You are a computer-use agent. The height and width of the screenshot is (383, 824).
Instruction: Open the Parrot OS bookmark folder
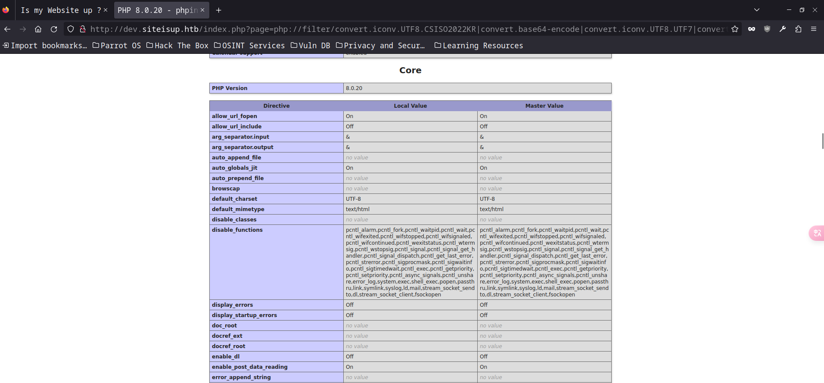pos(117,45)
